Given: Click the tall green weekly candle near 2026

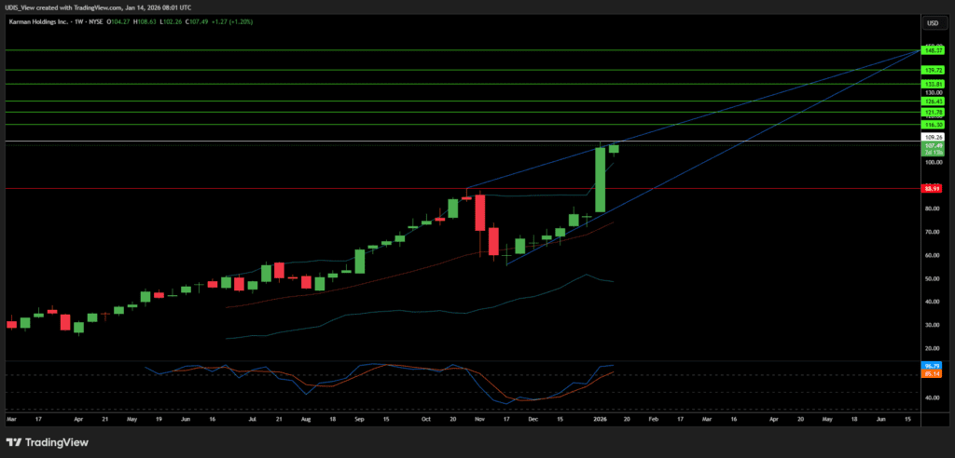Looking at the screenshot, I should point(601,179).
